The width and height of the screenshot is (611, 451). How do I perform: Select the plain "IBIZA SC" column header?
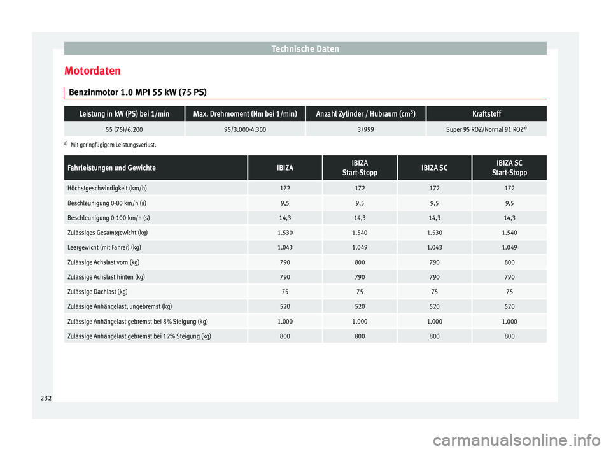click(435, 168)
